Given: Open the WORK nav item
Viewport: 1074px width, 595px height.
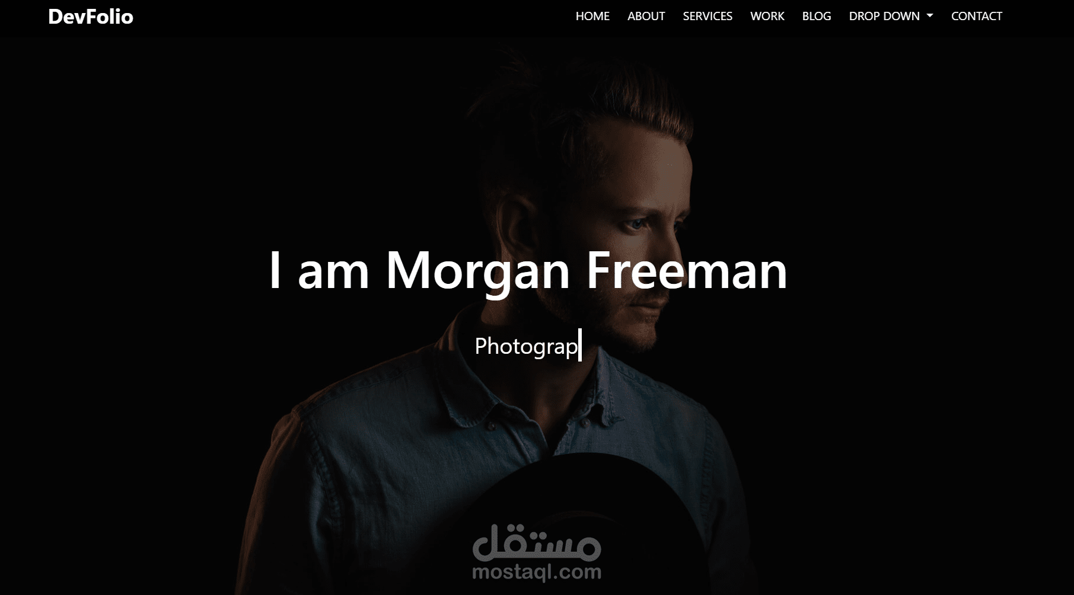Looking at the screenshot, I should tap(767, 17).
